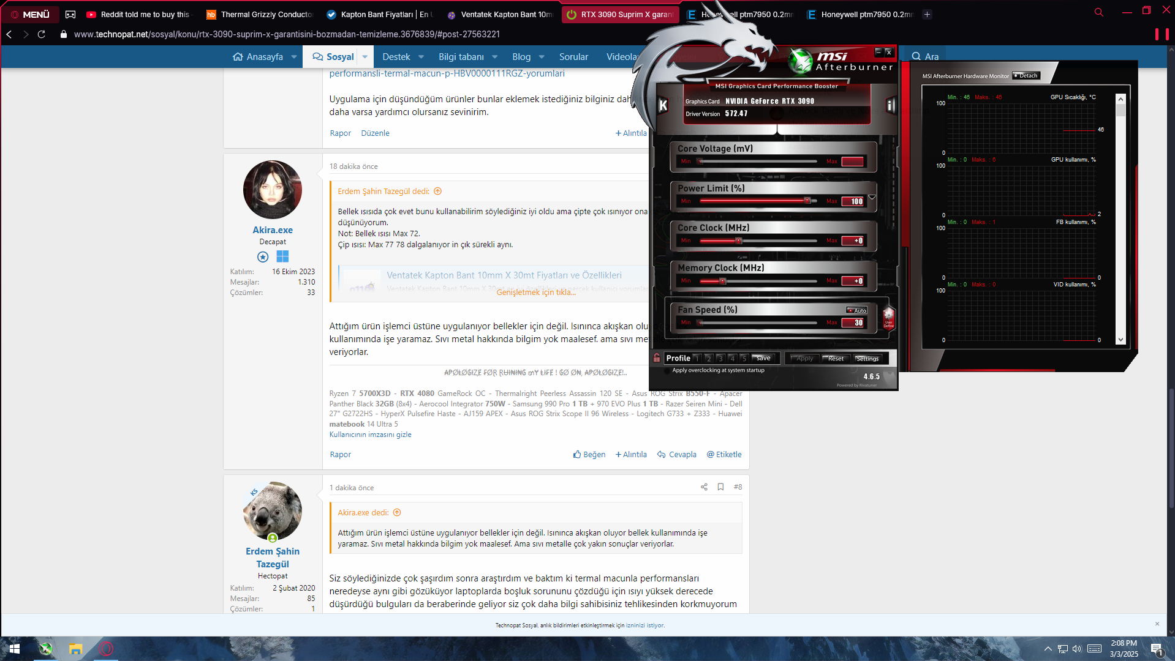This screenshot has width=1175, height=661.
Task: Switch to the Thermal Grizzly Conductonaut tab
Action: (x=259, y=14)
